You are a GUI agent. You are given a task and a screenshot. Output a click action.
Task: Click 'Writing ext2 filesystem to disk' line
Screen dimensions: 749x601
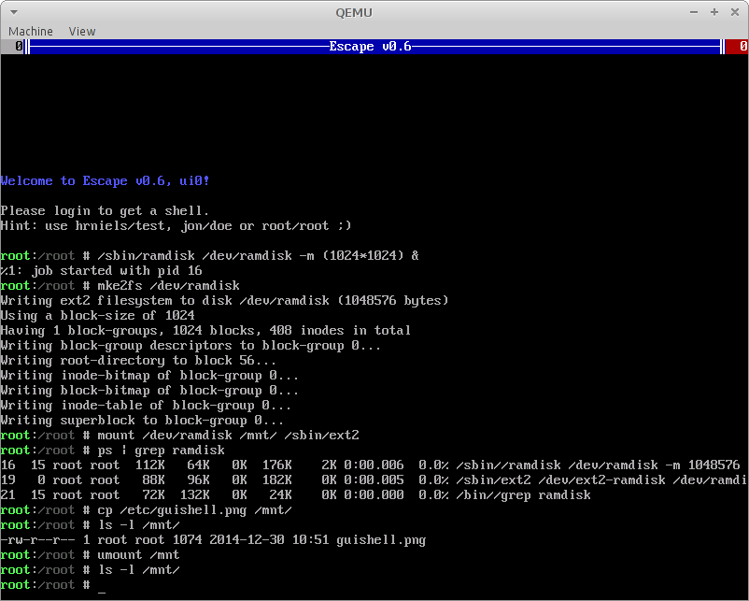pos(224,301)
